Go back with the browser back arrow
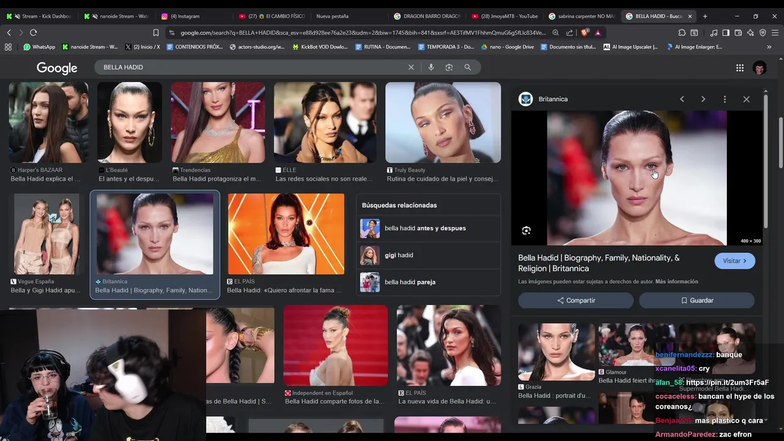 [x=9, y=32]
